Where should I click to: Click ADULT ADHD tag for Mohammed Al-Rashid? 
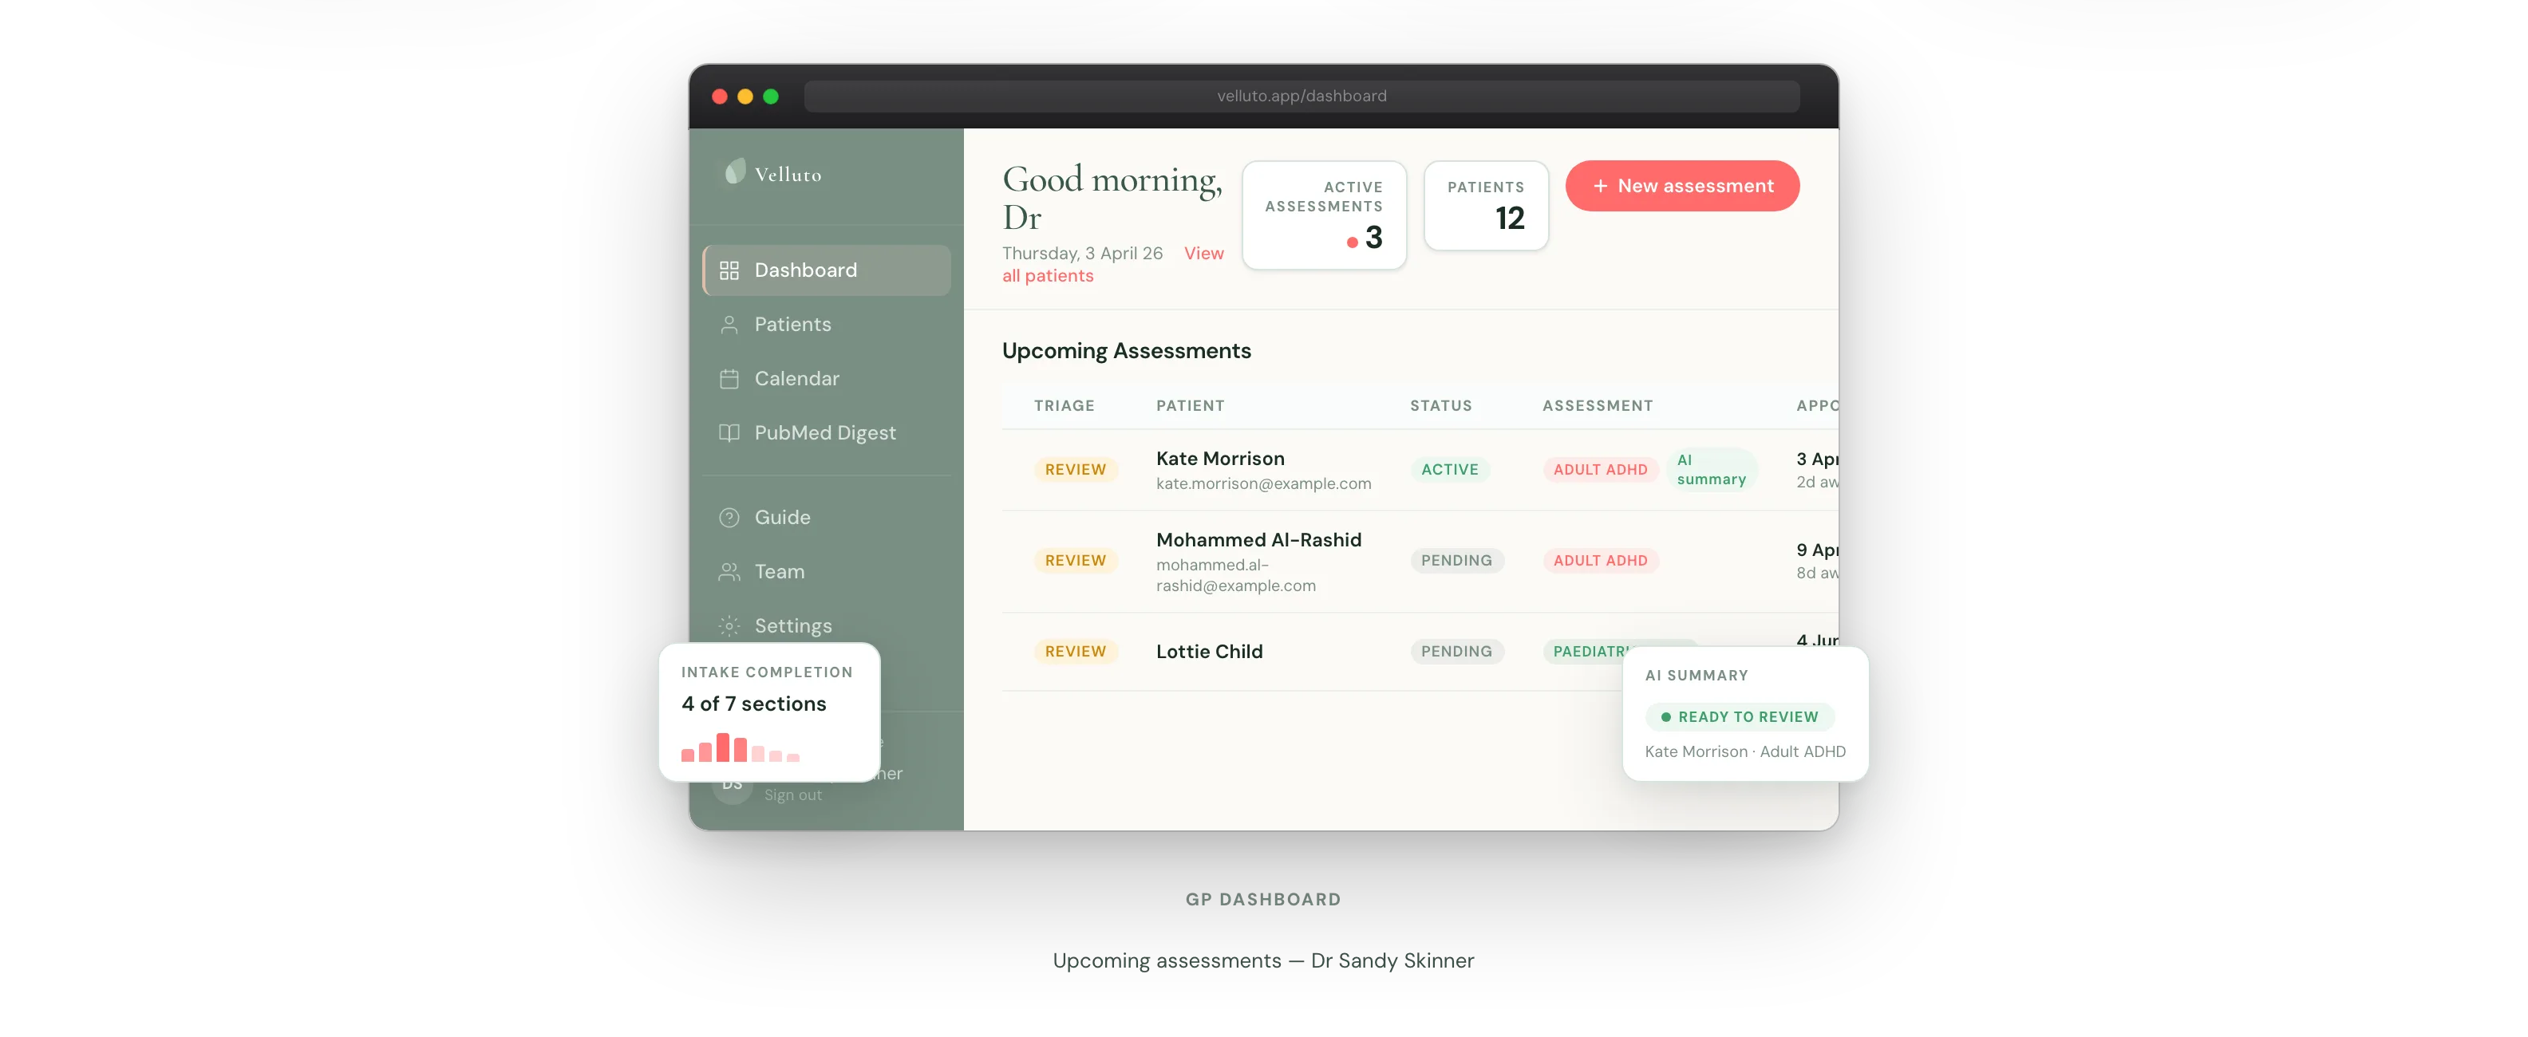tap(1600, 560)
